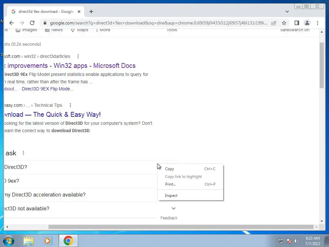This screenshot has height=247, width=329.
Task: Open the Action Center flag icon
Action: pyautogui.click(x=289, y=241)
